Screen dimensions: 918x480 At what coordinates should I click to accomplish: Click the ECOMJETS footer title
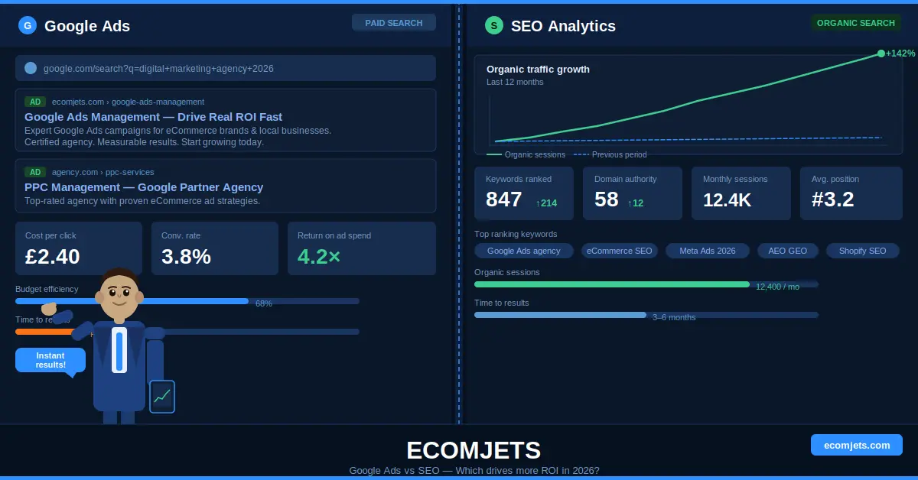click(x=474, y=450)
